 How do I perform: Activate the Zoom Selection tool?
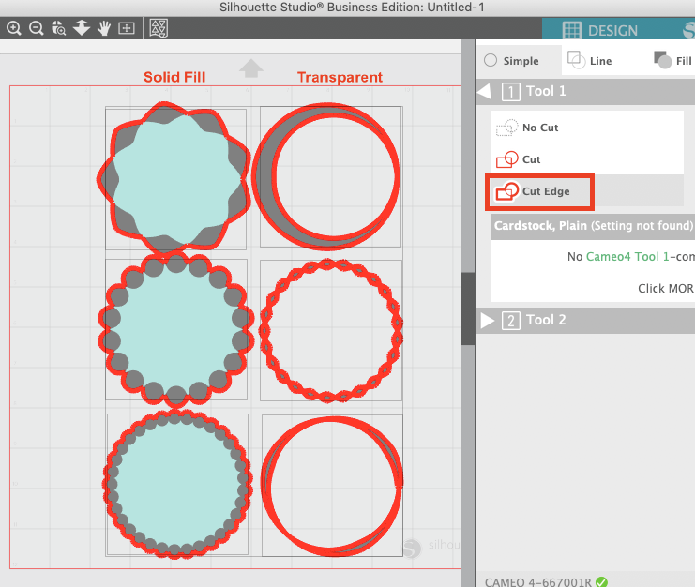coord(80,28)
